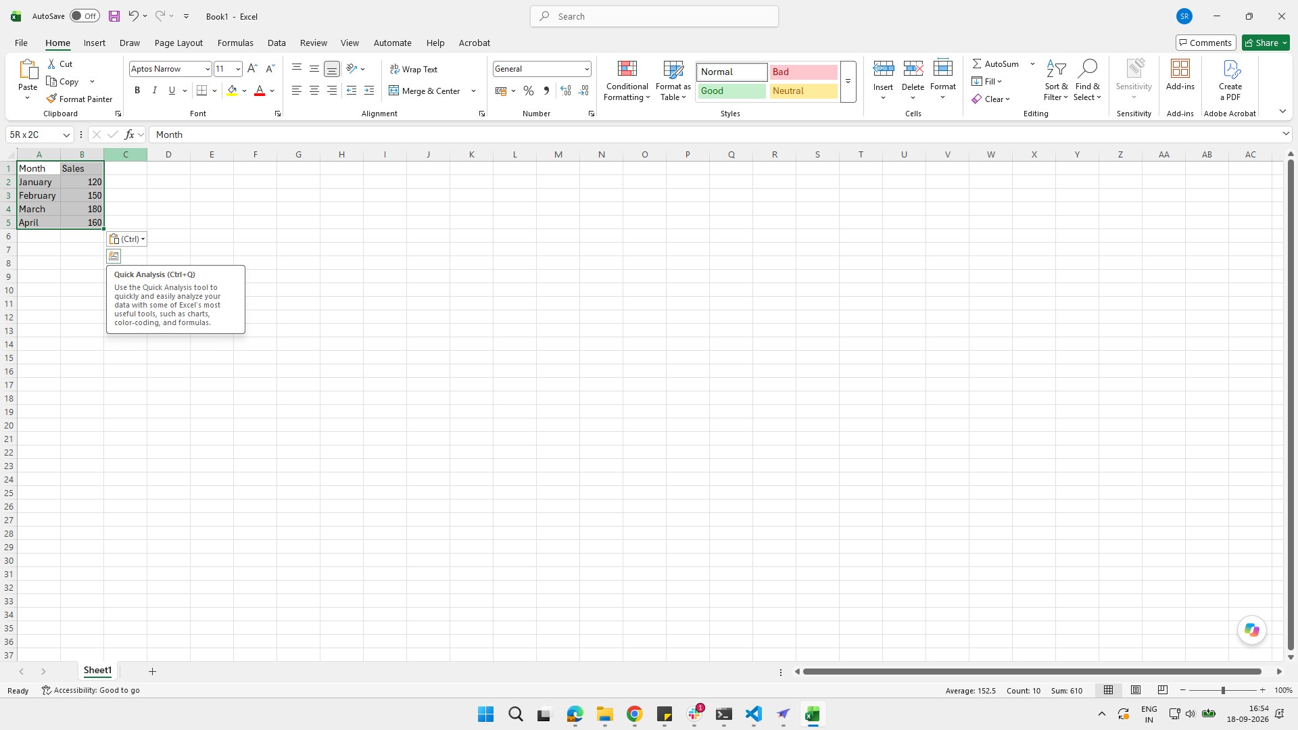Switch to the Page Layout tab
This screenshot has height=730, width=1298.
point(178,43)
